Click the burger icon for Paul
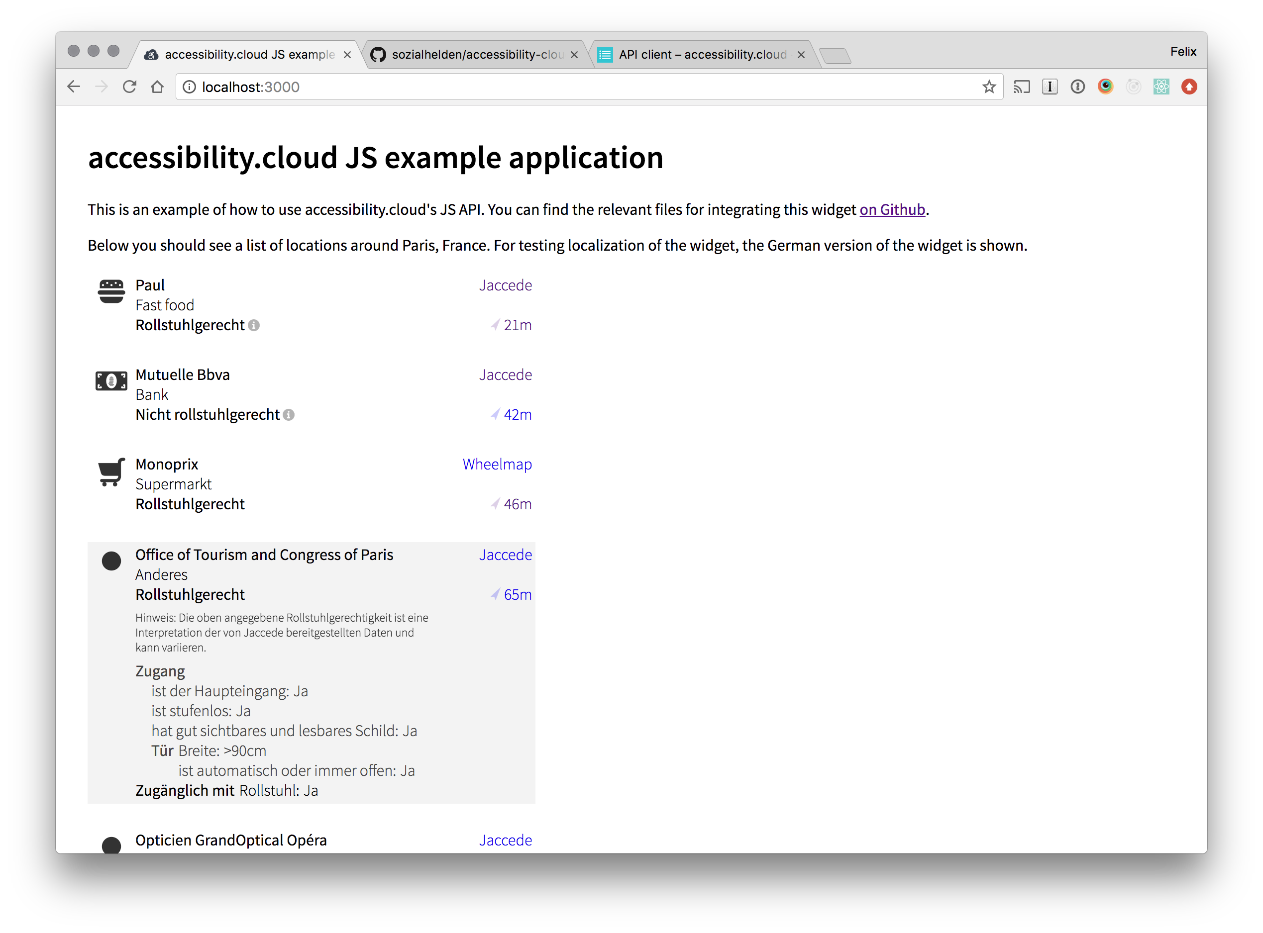Screen dimensions: 1263x933 111,291
